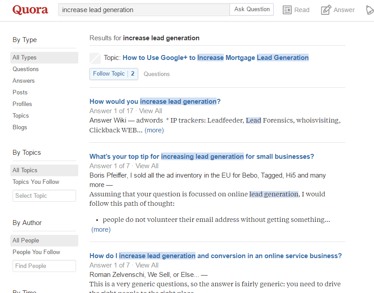Screen dimensions: 374x293
Task: Filter results by Answers
Action: pos(24,81)
